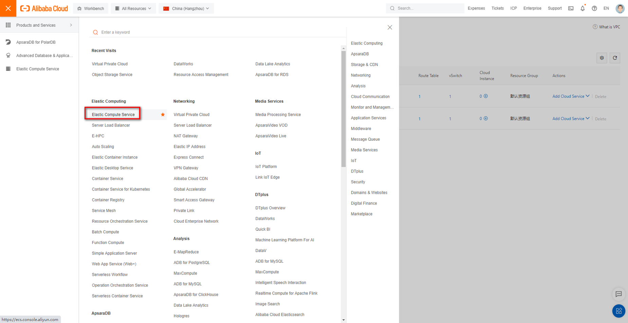Open the Expenses menu
This screenshot has height=323, width=628.
[476, 8]
